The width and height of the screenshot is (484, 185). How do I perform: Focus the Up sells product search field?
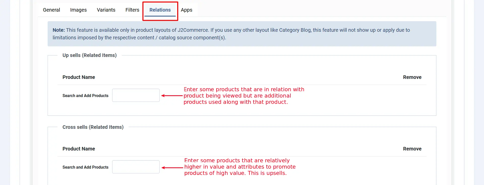[136, 95]
